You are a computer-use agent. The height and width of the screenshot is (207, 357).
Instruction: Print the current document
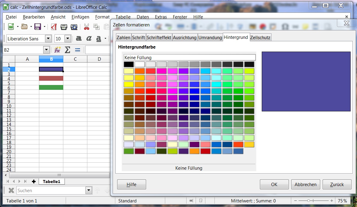click(x=64, y=27)
